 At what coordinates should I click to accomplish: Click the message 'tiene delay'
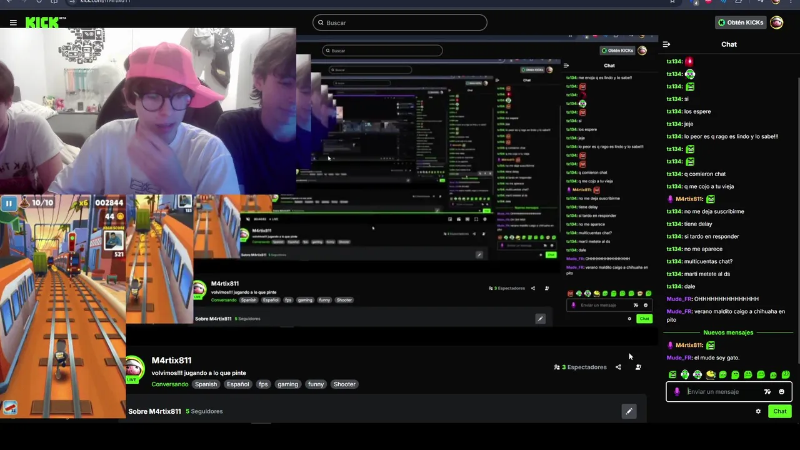tap(698, 224)
